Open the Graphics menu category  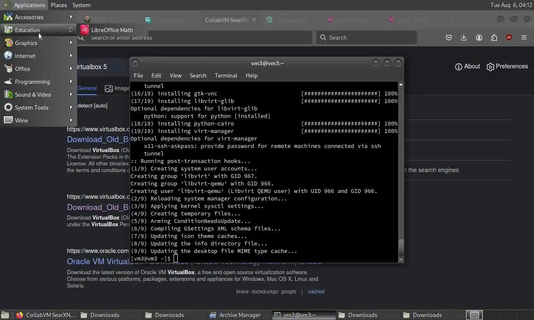click(38, 43)
